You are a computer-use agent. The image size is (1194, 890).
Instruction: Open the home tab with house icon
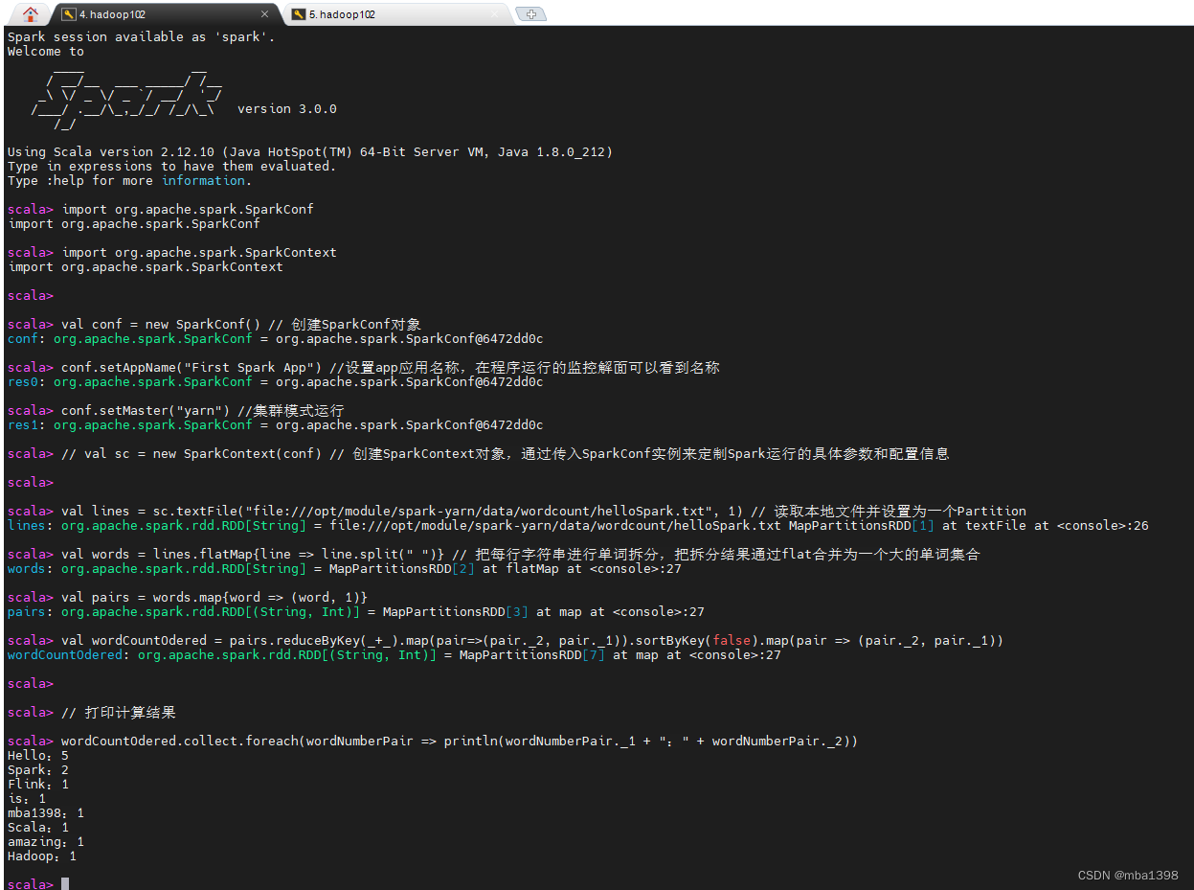[31, 14]
